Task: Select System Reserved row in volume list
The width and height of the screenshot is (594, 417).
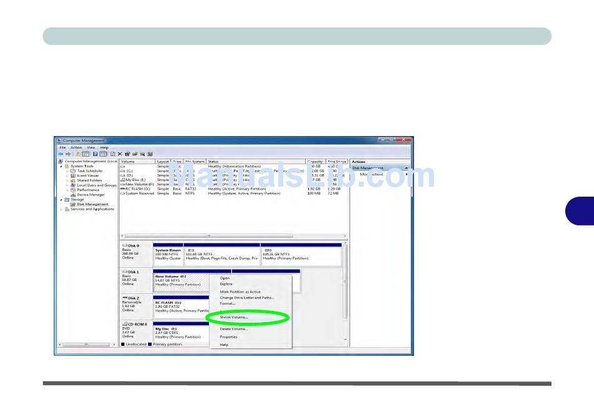Action: [234, 194]
